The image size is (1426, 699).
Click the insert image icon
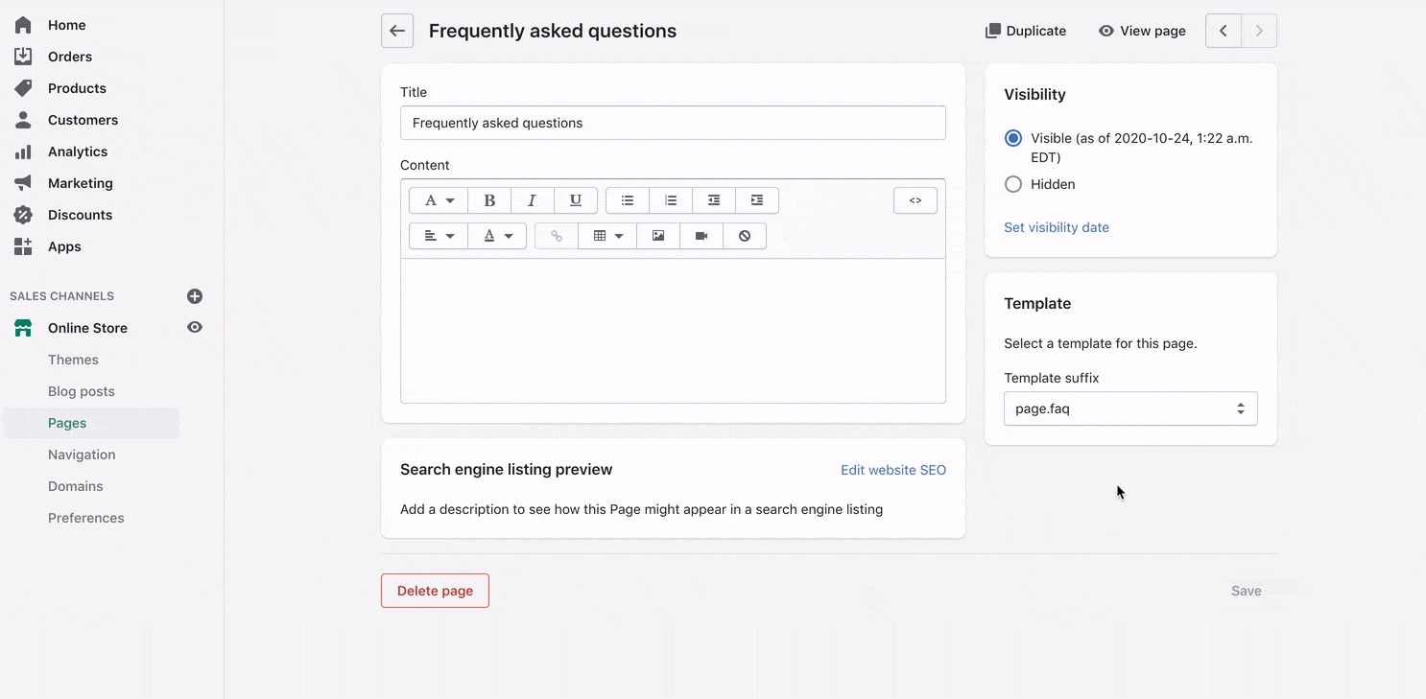coord(658,236)
